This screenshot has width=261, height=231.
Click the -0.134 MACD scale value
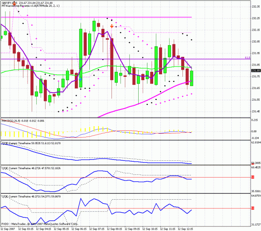(x=255, y=138)
